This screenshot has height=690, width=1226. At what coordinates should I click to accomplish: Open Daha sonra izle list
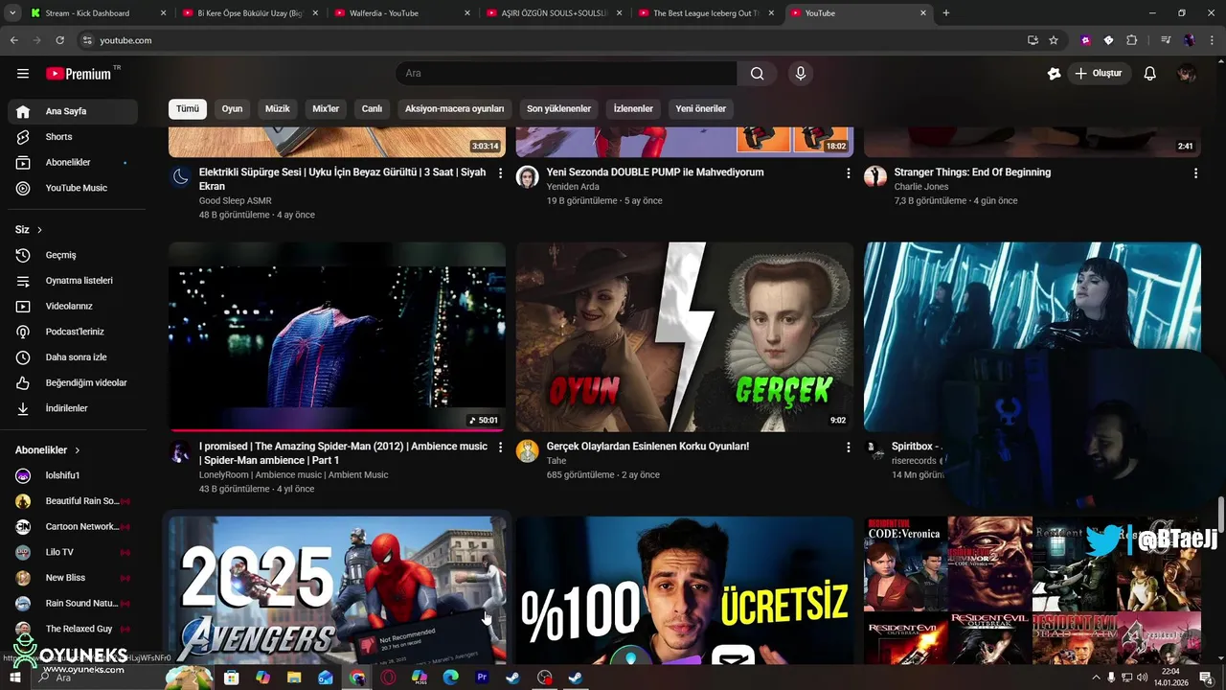[73, 357]
